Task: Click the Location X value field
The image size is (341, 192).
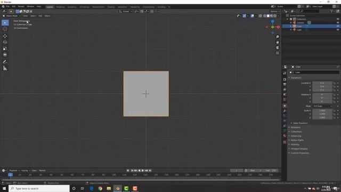Action: 322,83
